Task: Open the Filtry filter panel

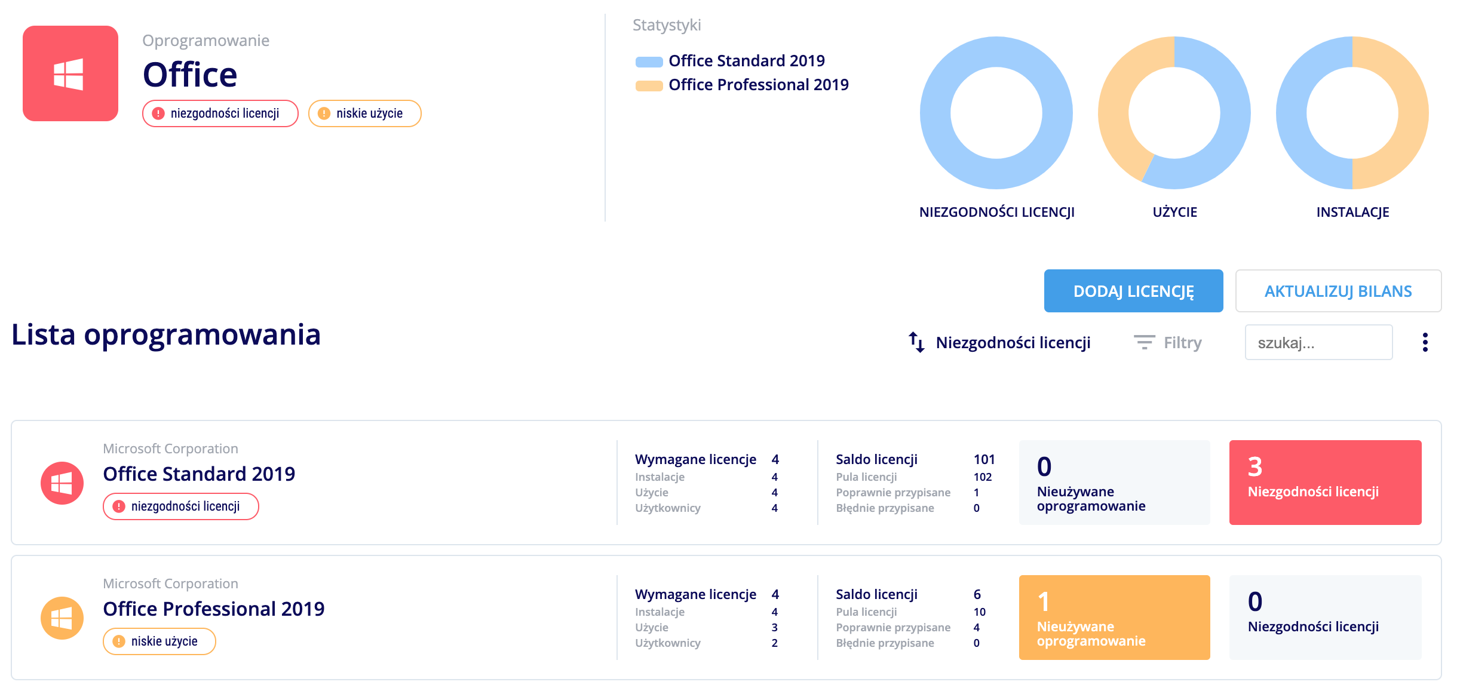Action: [1168, 342]
